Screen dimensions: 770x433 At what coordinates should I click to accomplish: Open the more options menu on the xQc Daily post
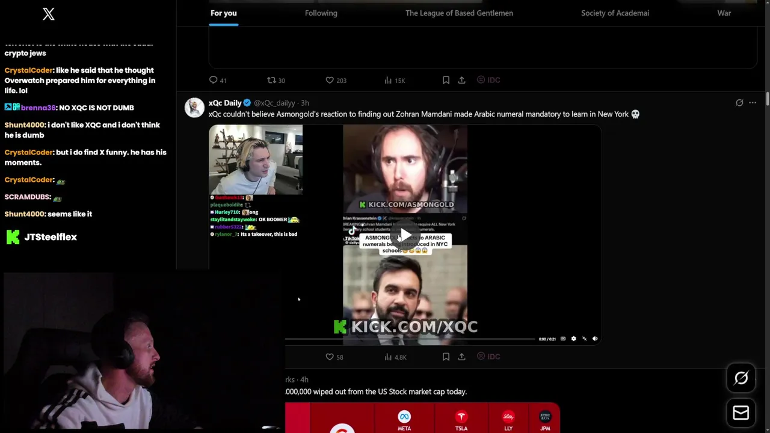[753, 103]
